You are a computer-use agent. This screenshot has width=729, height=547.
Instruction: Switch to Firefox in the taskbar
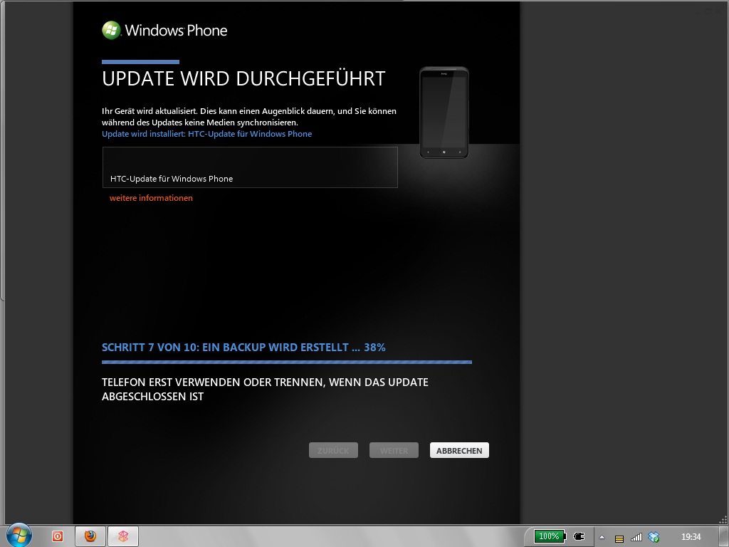(x=90, y=536)
